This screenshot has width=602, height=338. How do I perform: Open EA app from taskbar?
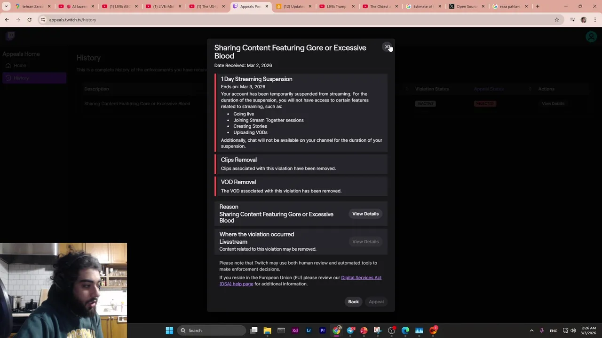point(433,330)
